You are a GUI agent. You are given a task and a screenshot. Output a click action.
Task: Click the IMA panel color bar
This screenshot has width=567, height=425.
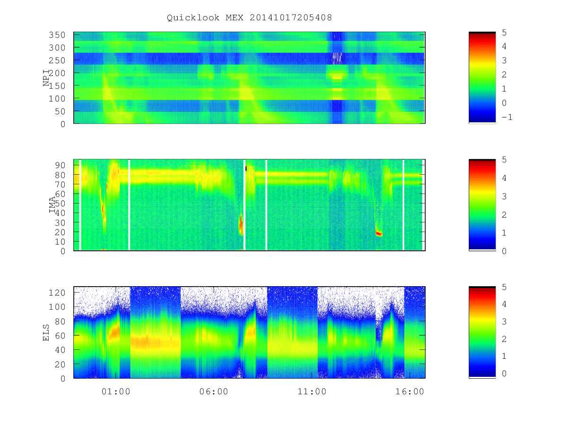(x=482, y=205)
